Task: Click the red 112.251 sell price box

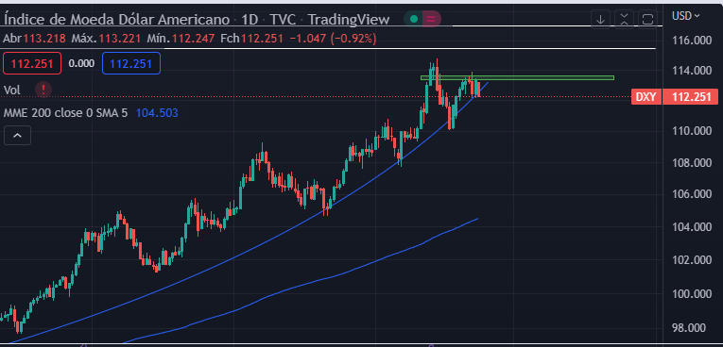Action: coord(32,63)
